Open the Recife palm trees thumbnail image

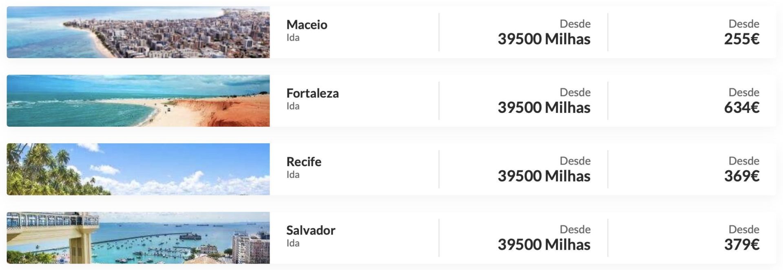tap(138, 169)
